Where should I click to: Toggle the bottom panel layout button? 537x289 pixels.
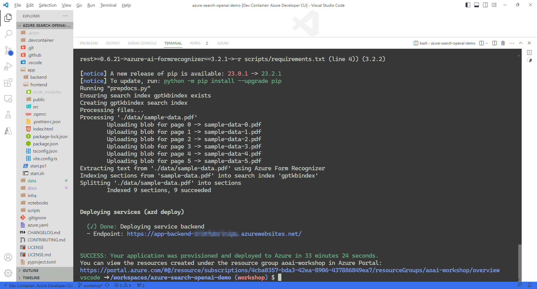pyautogui.click(x=477, y=5)
